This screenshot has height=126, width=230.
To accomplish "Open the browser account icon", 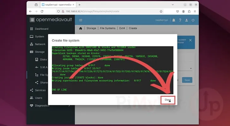I will (x=183, y=11).
